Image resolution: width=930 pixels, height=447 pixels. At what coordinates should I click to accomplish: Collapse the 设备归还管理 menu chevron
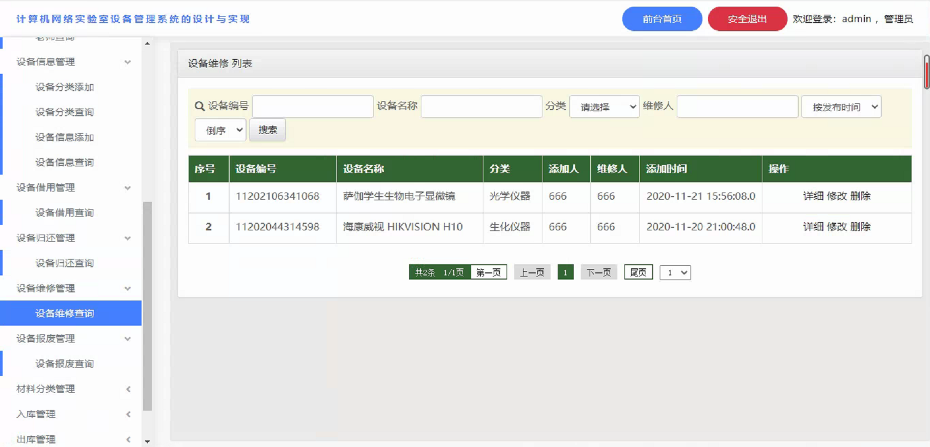[x=128, y=238]
